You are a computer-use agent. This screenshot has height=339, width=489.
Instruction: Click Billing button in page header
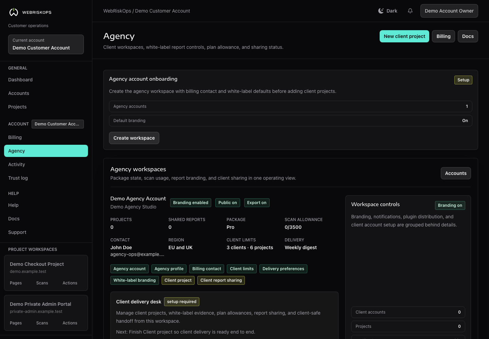(443, 36)
